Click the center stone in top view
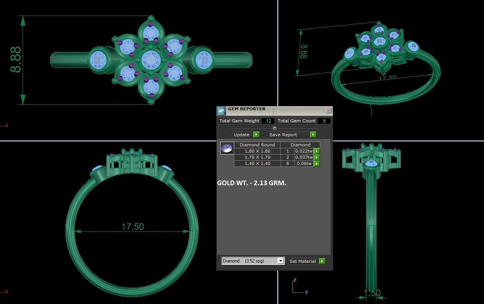This screenshot has width=484, height=304. pos(151,60)
